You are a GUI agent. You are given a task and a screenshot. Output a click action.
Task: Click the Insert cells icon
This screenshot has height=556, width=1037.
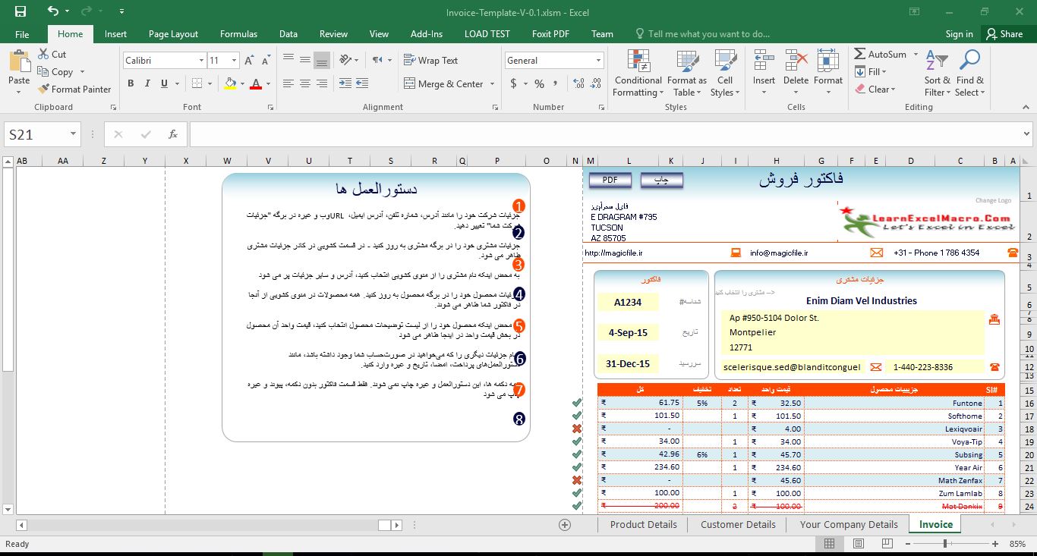764,61
